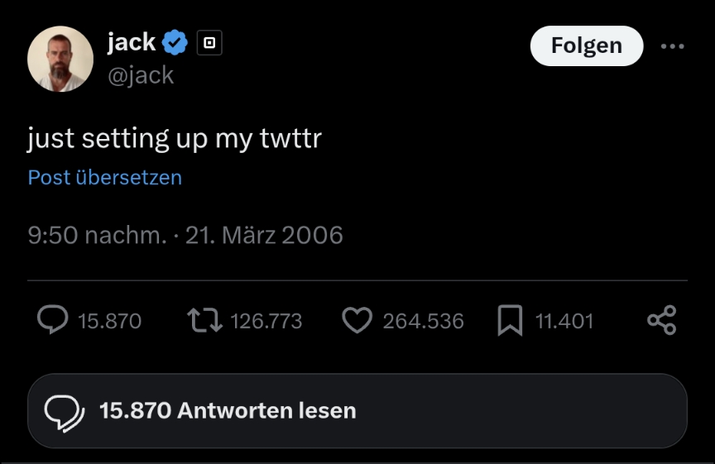
Task: Click the 264.536 likes count
Action: click(422, 321)
